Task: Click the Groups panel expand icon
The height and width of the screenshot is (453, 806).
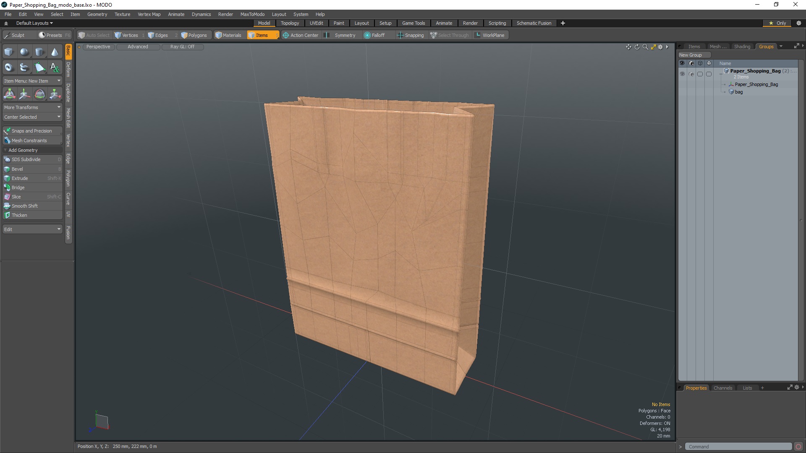Action: pos(796,46)
